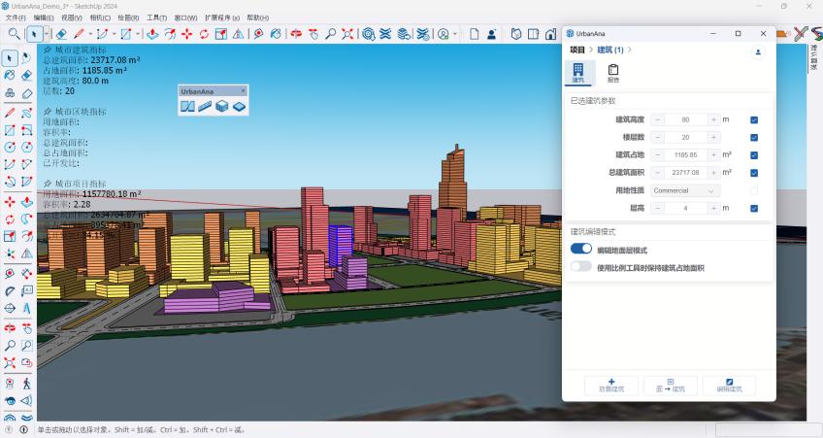
Task: Switch to the 报告 tab
Action: [x=613, y=73]
